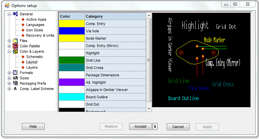Click the Comp. Entry (Mirror) white swatch
Screen dimensions: 259x139
72,46
